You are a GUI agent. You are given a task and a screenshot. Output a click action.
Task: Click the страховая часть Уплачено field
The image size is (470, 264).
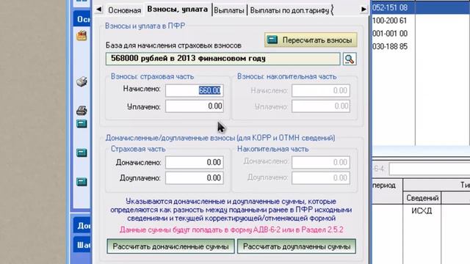(x=194, y=106)
